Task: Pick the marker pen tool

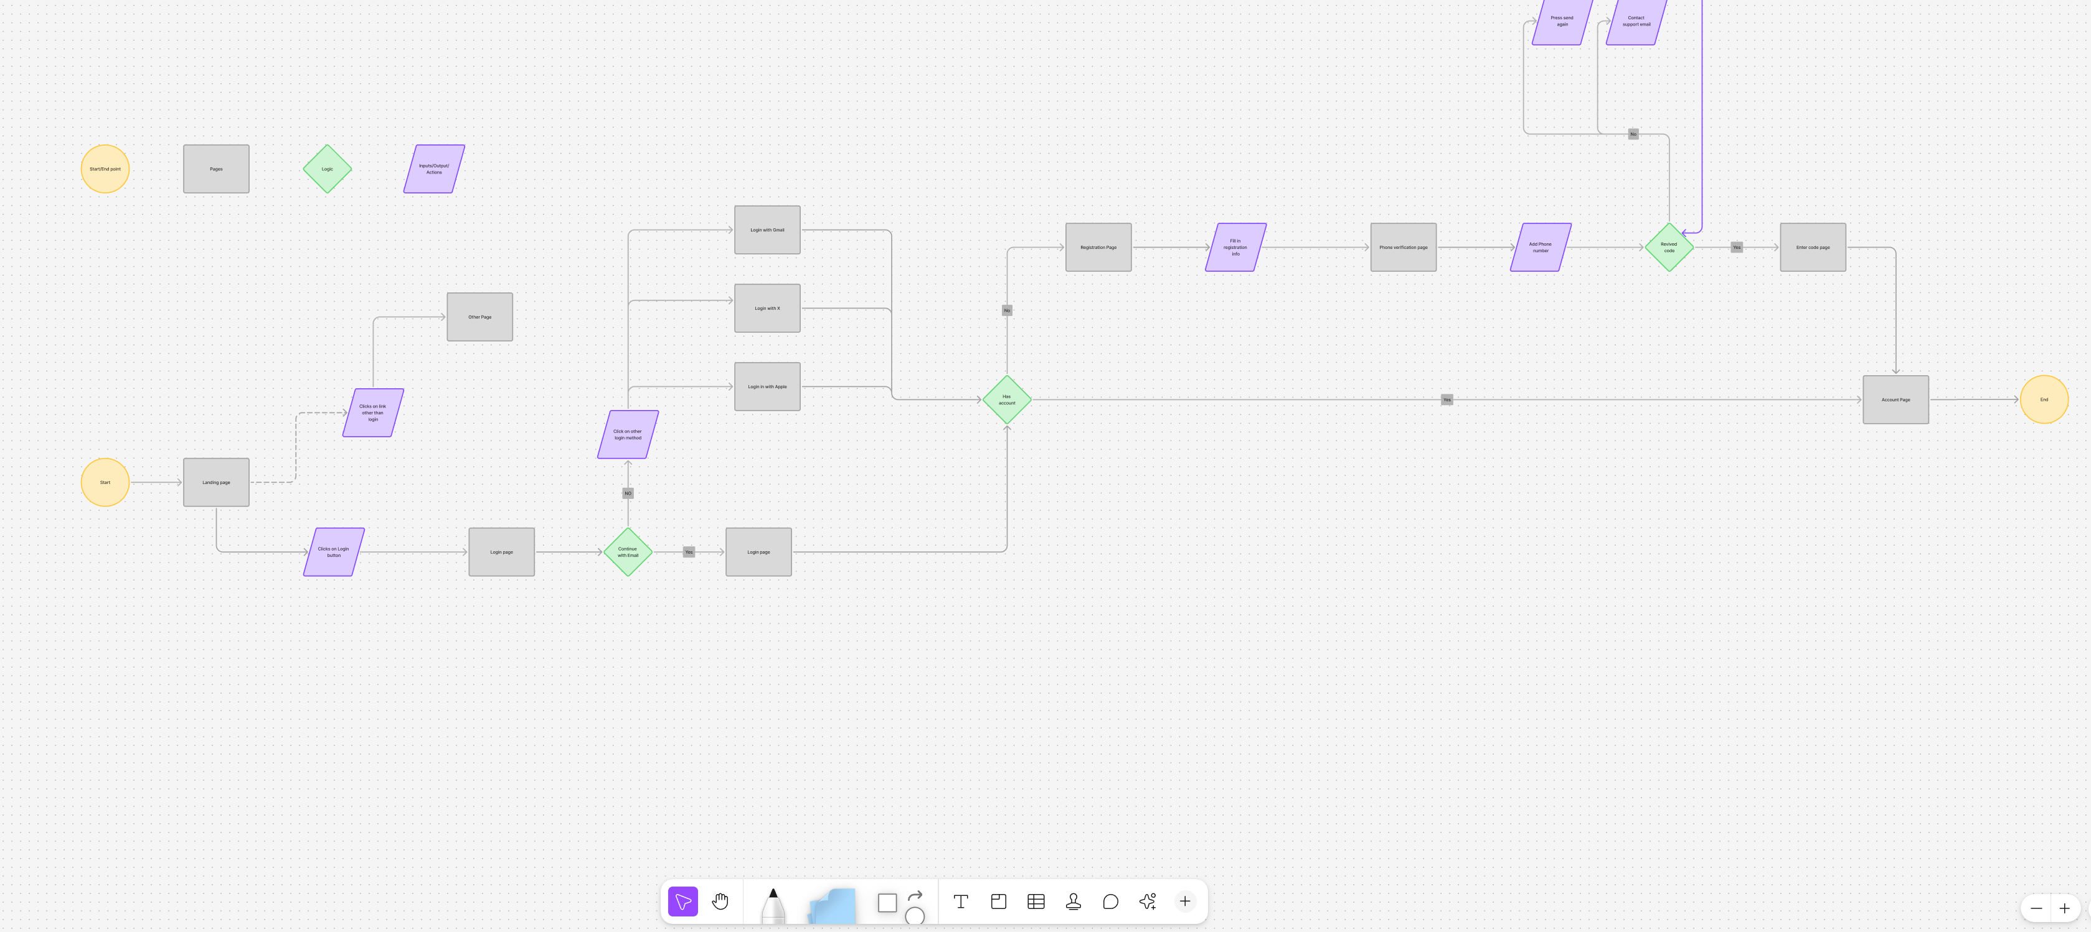Action: click(x=773, y=905)
